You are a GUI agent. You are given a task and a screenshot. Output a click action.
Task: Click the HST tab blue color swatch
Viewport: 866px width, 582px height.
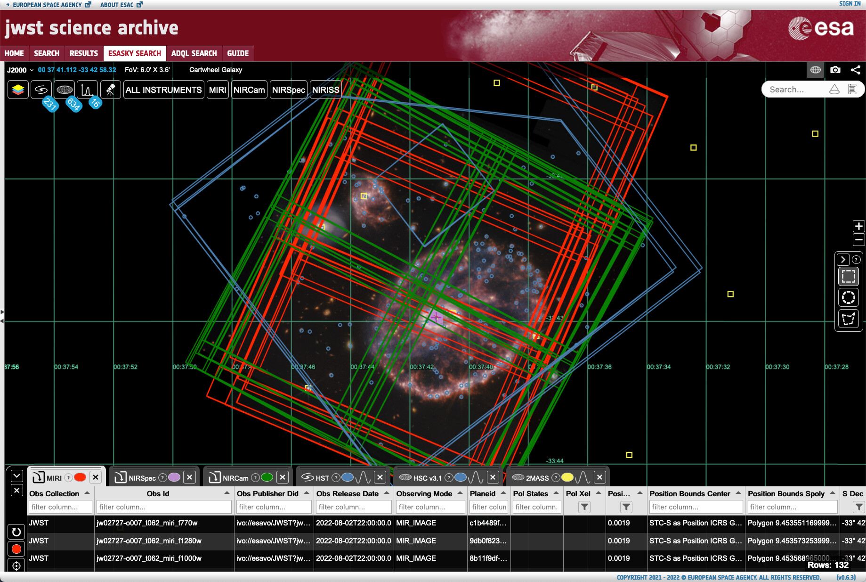point(348,477)
